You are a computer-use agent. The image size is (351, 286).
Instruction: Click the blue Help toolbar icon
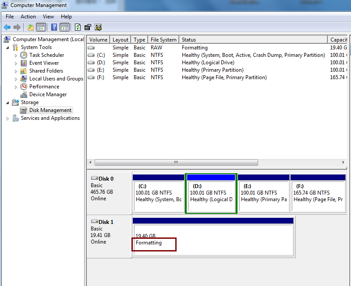54,27
